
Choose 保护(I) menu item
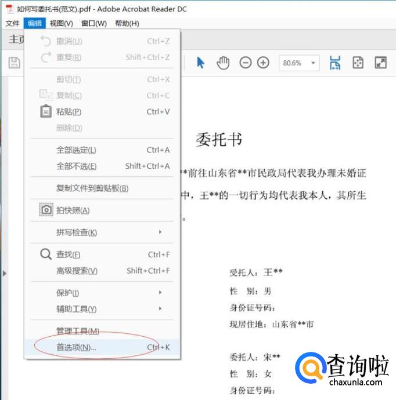[102, 293]
